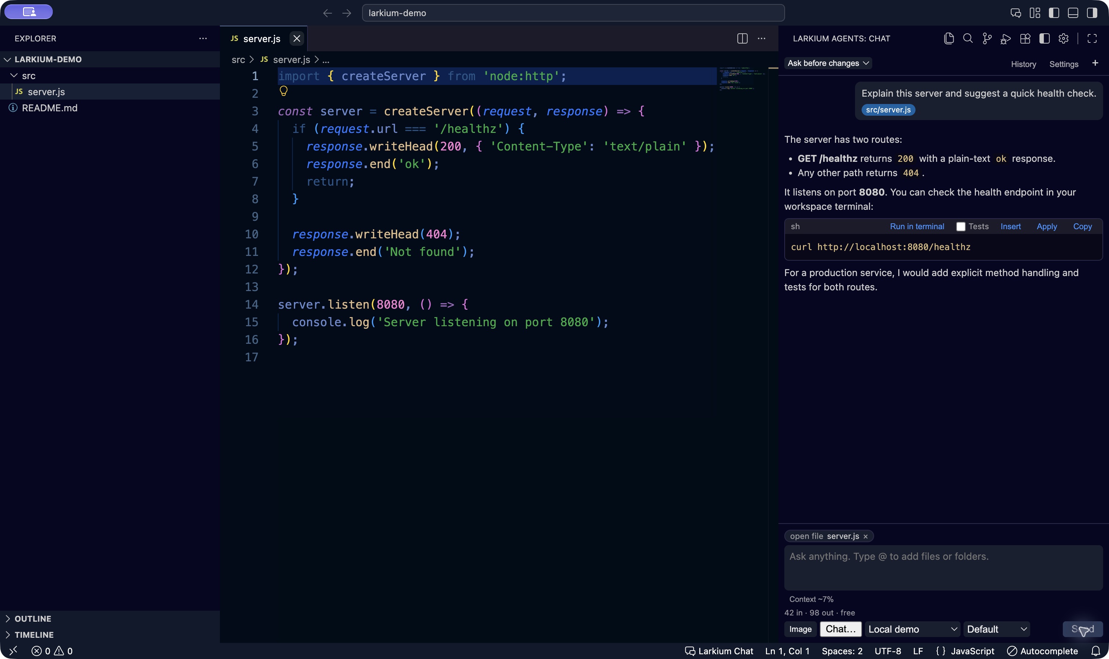Click the notifications bell in the status bar
This screenshot has height=659, width=1109.
pyautogui.click(x=1096, y=651)
